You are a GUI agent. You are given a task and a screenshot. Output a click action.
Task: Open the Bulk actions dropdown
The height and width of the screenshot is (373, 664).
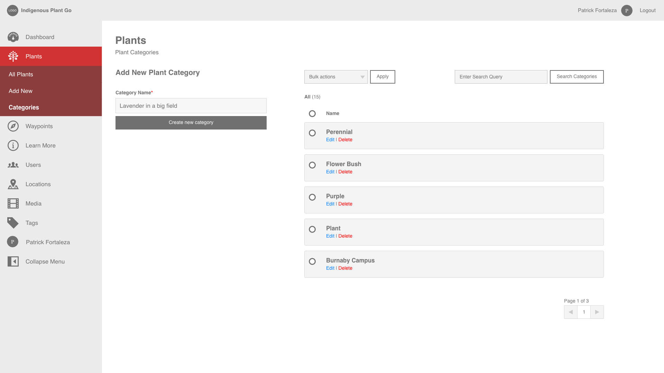pos(336,77)
